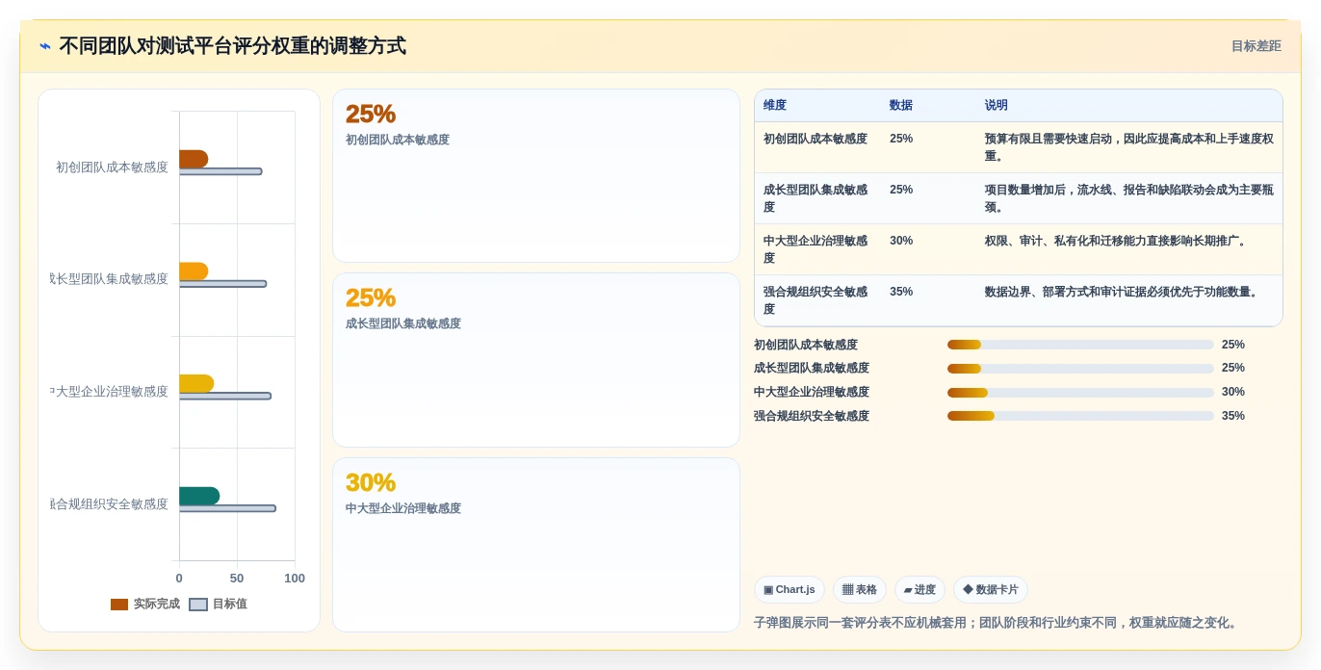
Task: Click the 目标值 legend color swatch
Action: pos(198,605)
